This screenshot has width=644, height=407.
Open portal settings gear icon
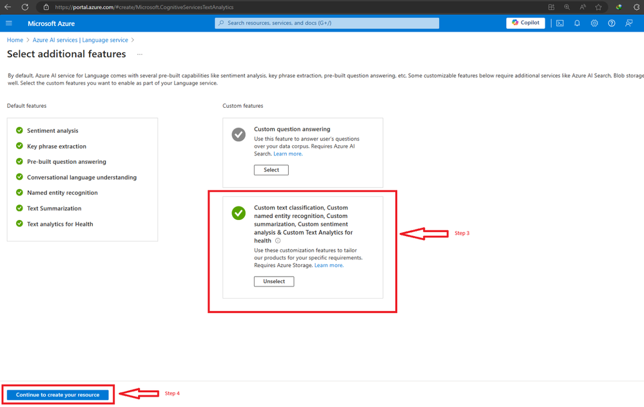tap(594, 23)
